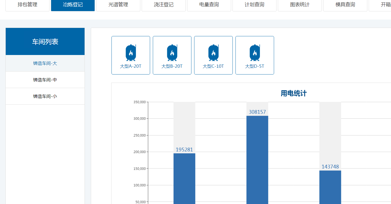Viewport: 391px width, 204px height.
Task: Select the 大型B-20T furnace icon
Action: (172, 53)
